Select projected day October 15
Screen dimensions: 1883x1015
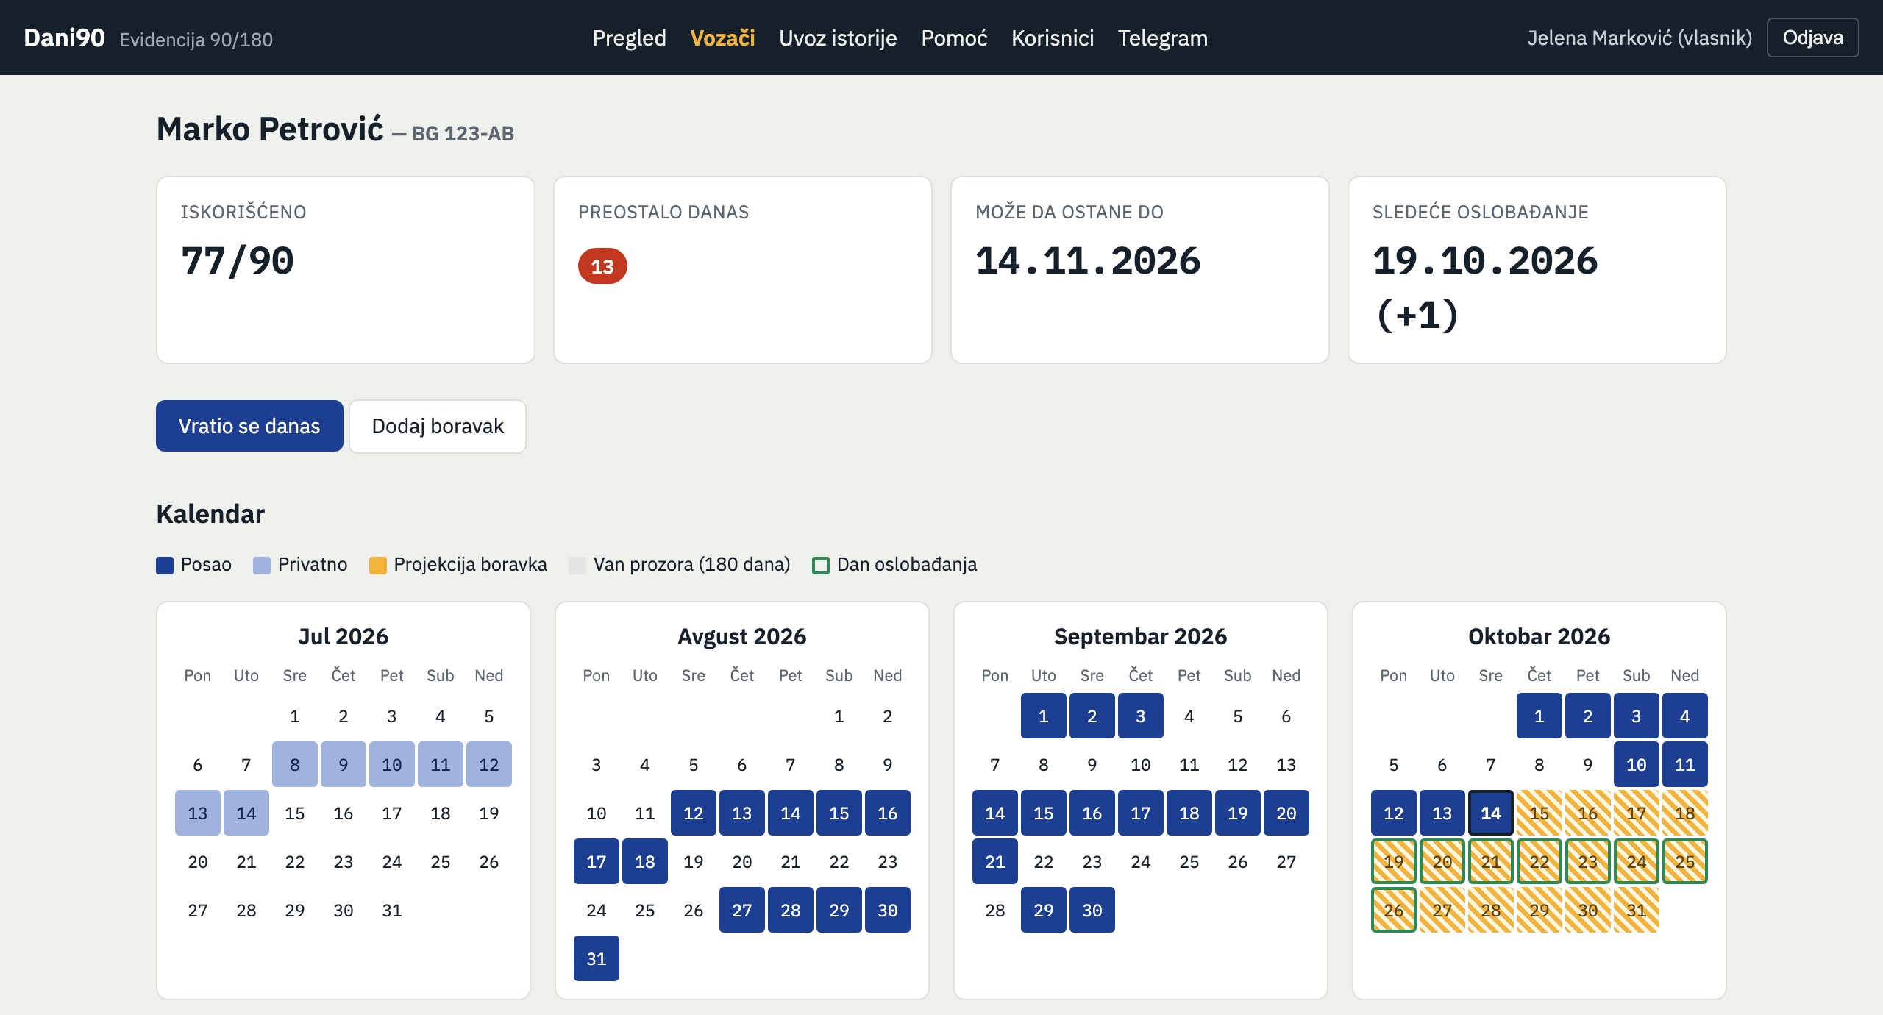1539,813
